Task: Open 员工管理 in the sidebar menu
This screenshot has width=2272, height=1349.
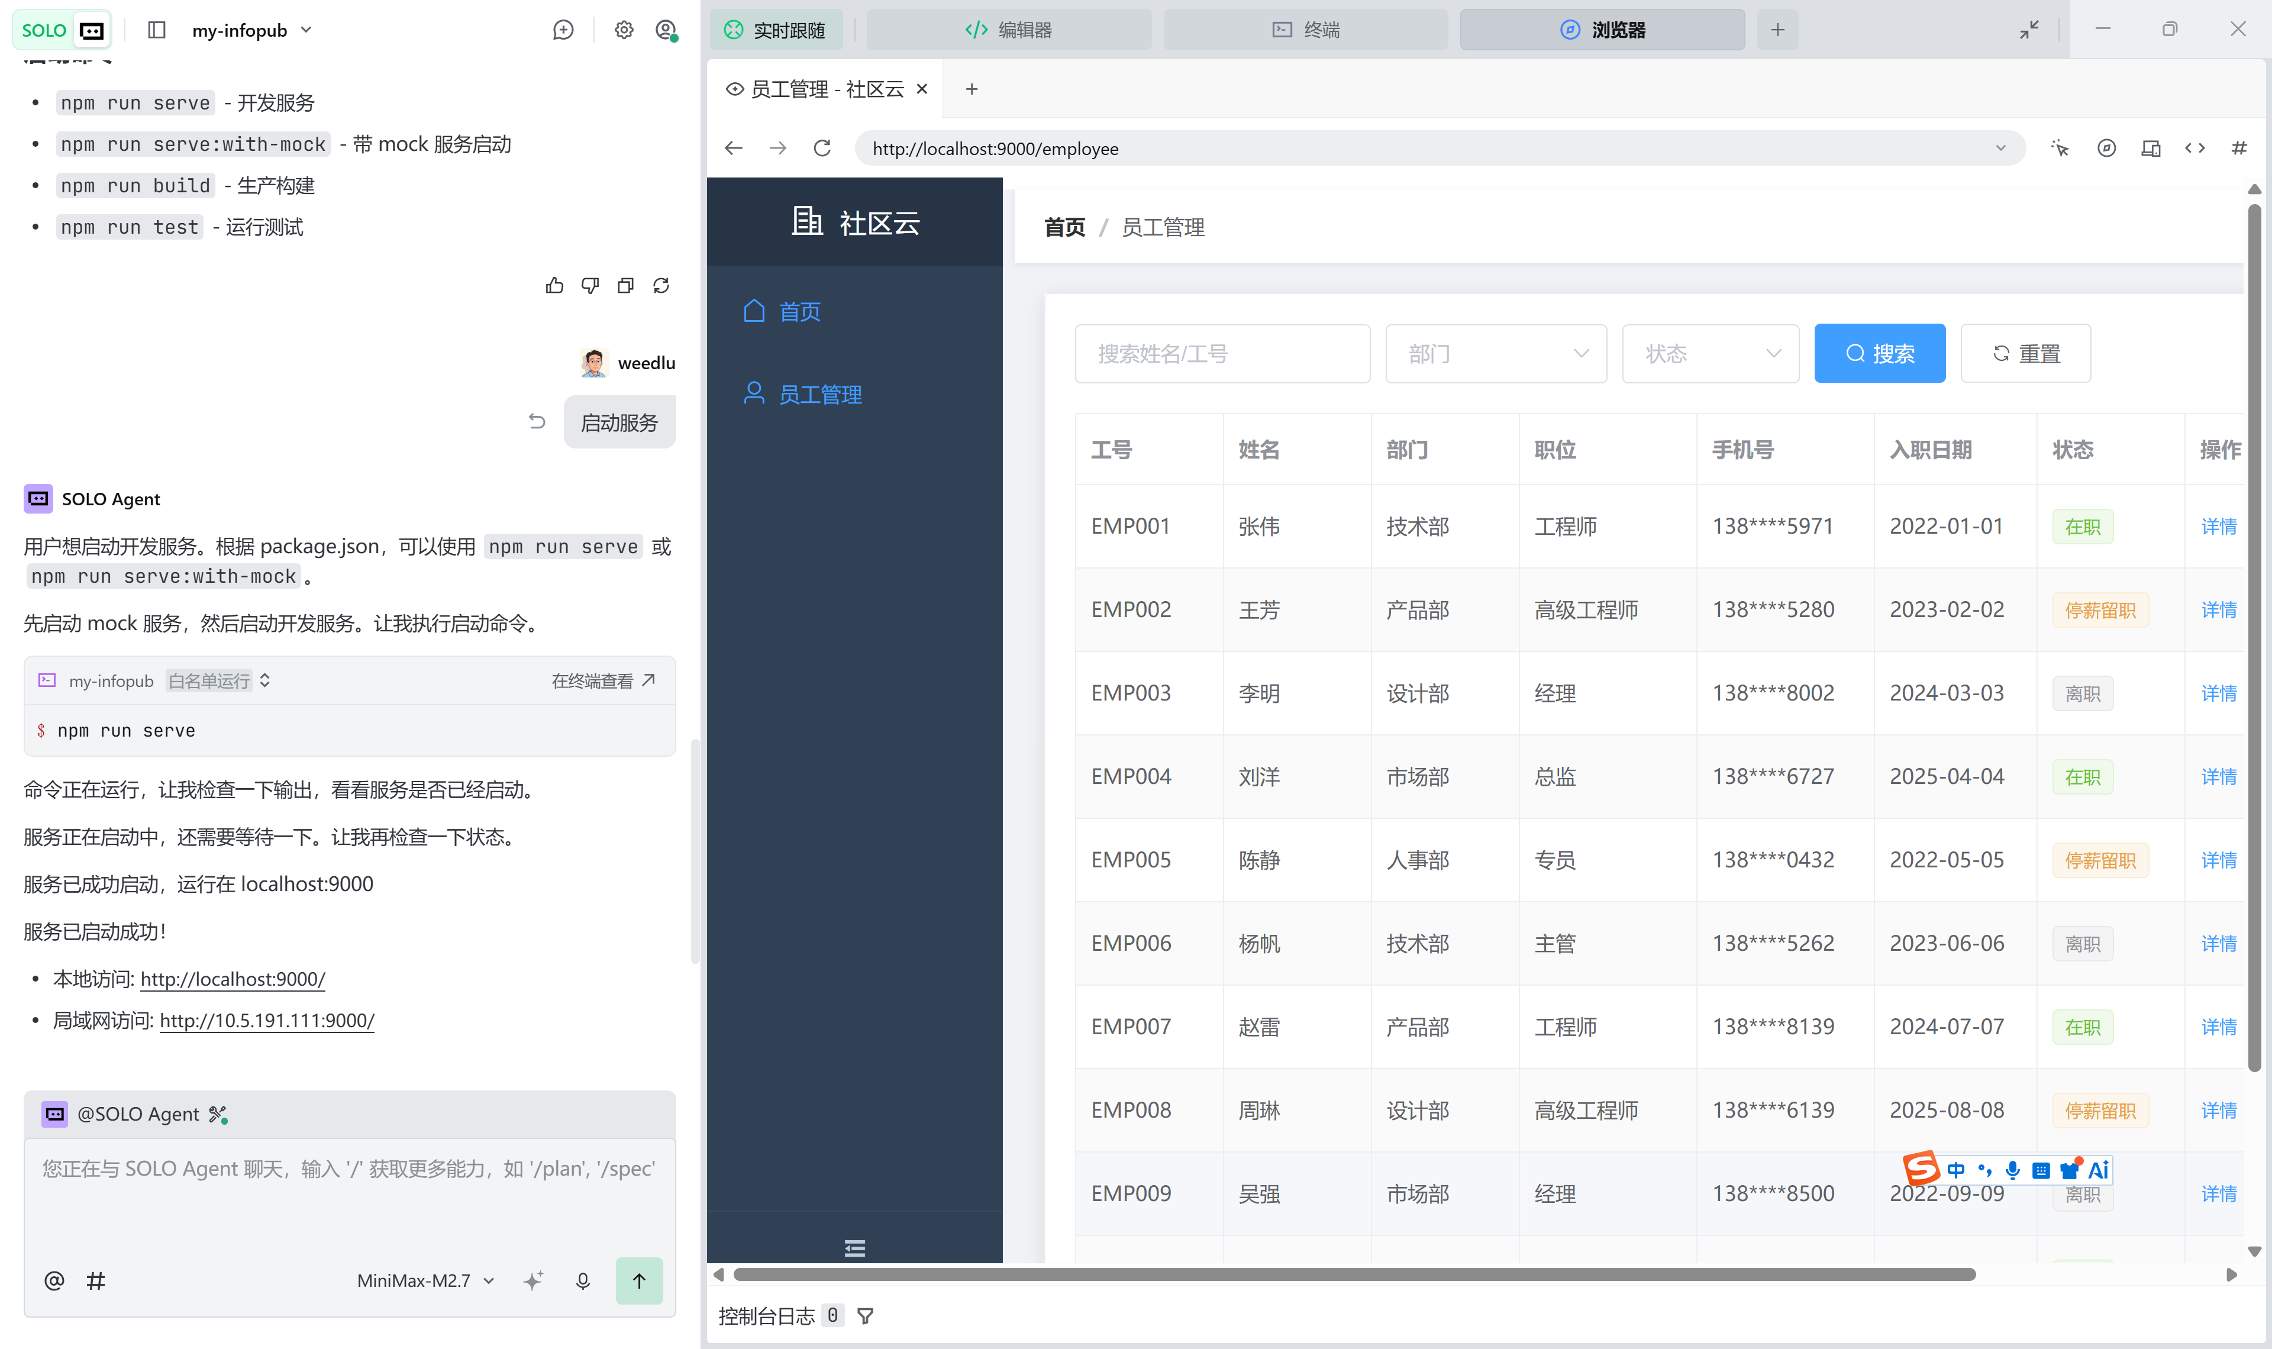Action: pyautogui.click(x=854, y=395)
